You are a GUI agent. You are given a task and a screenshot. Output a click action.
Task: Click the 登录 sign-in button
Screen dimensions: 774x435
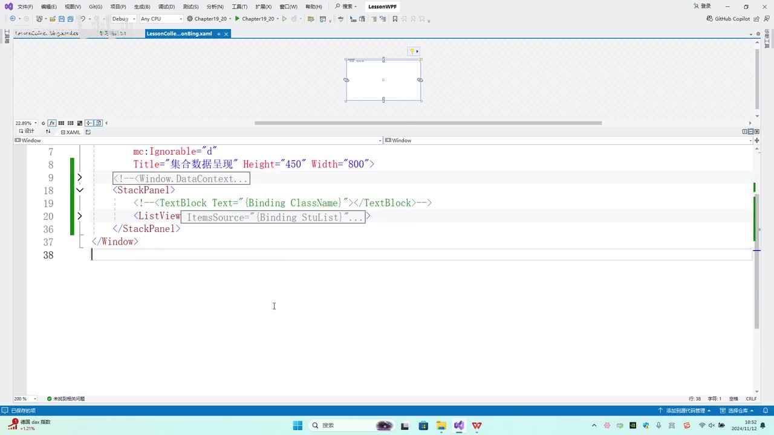[x=702, y=7]
